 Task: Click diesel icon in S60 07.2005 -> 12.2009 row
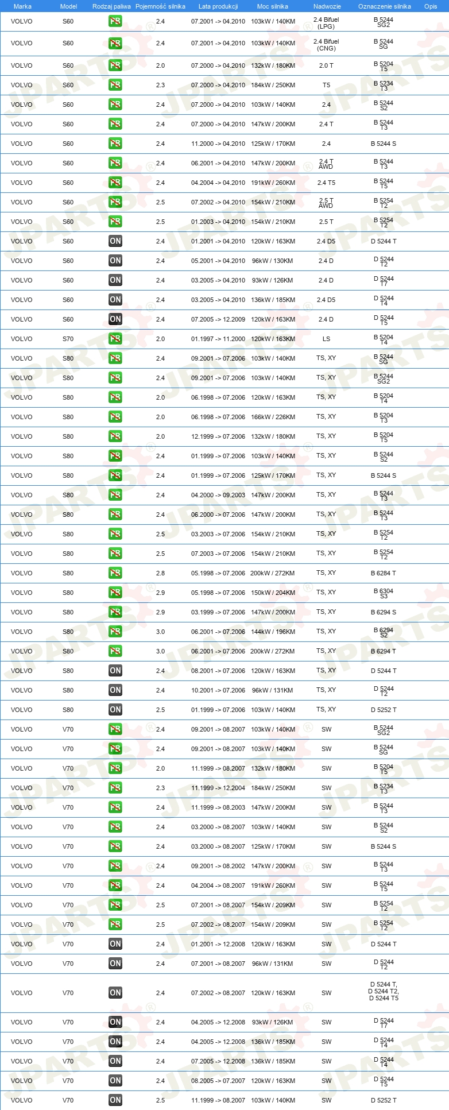tap(115, 319)
